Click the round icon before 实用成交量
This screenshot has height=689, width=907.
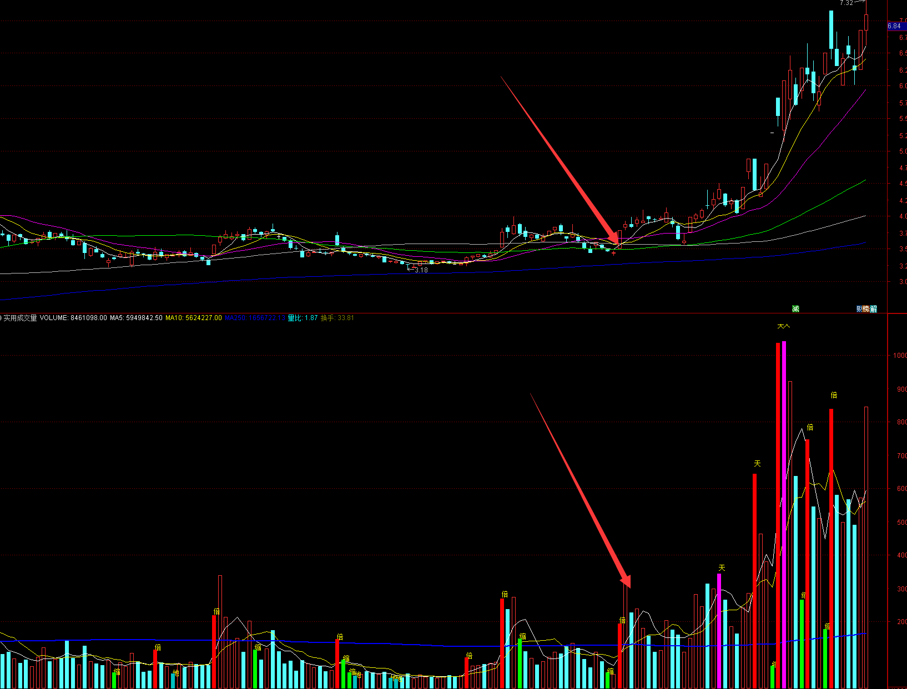coord(1,318)
